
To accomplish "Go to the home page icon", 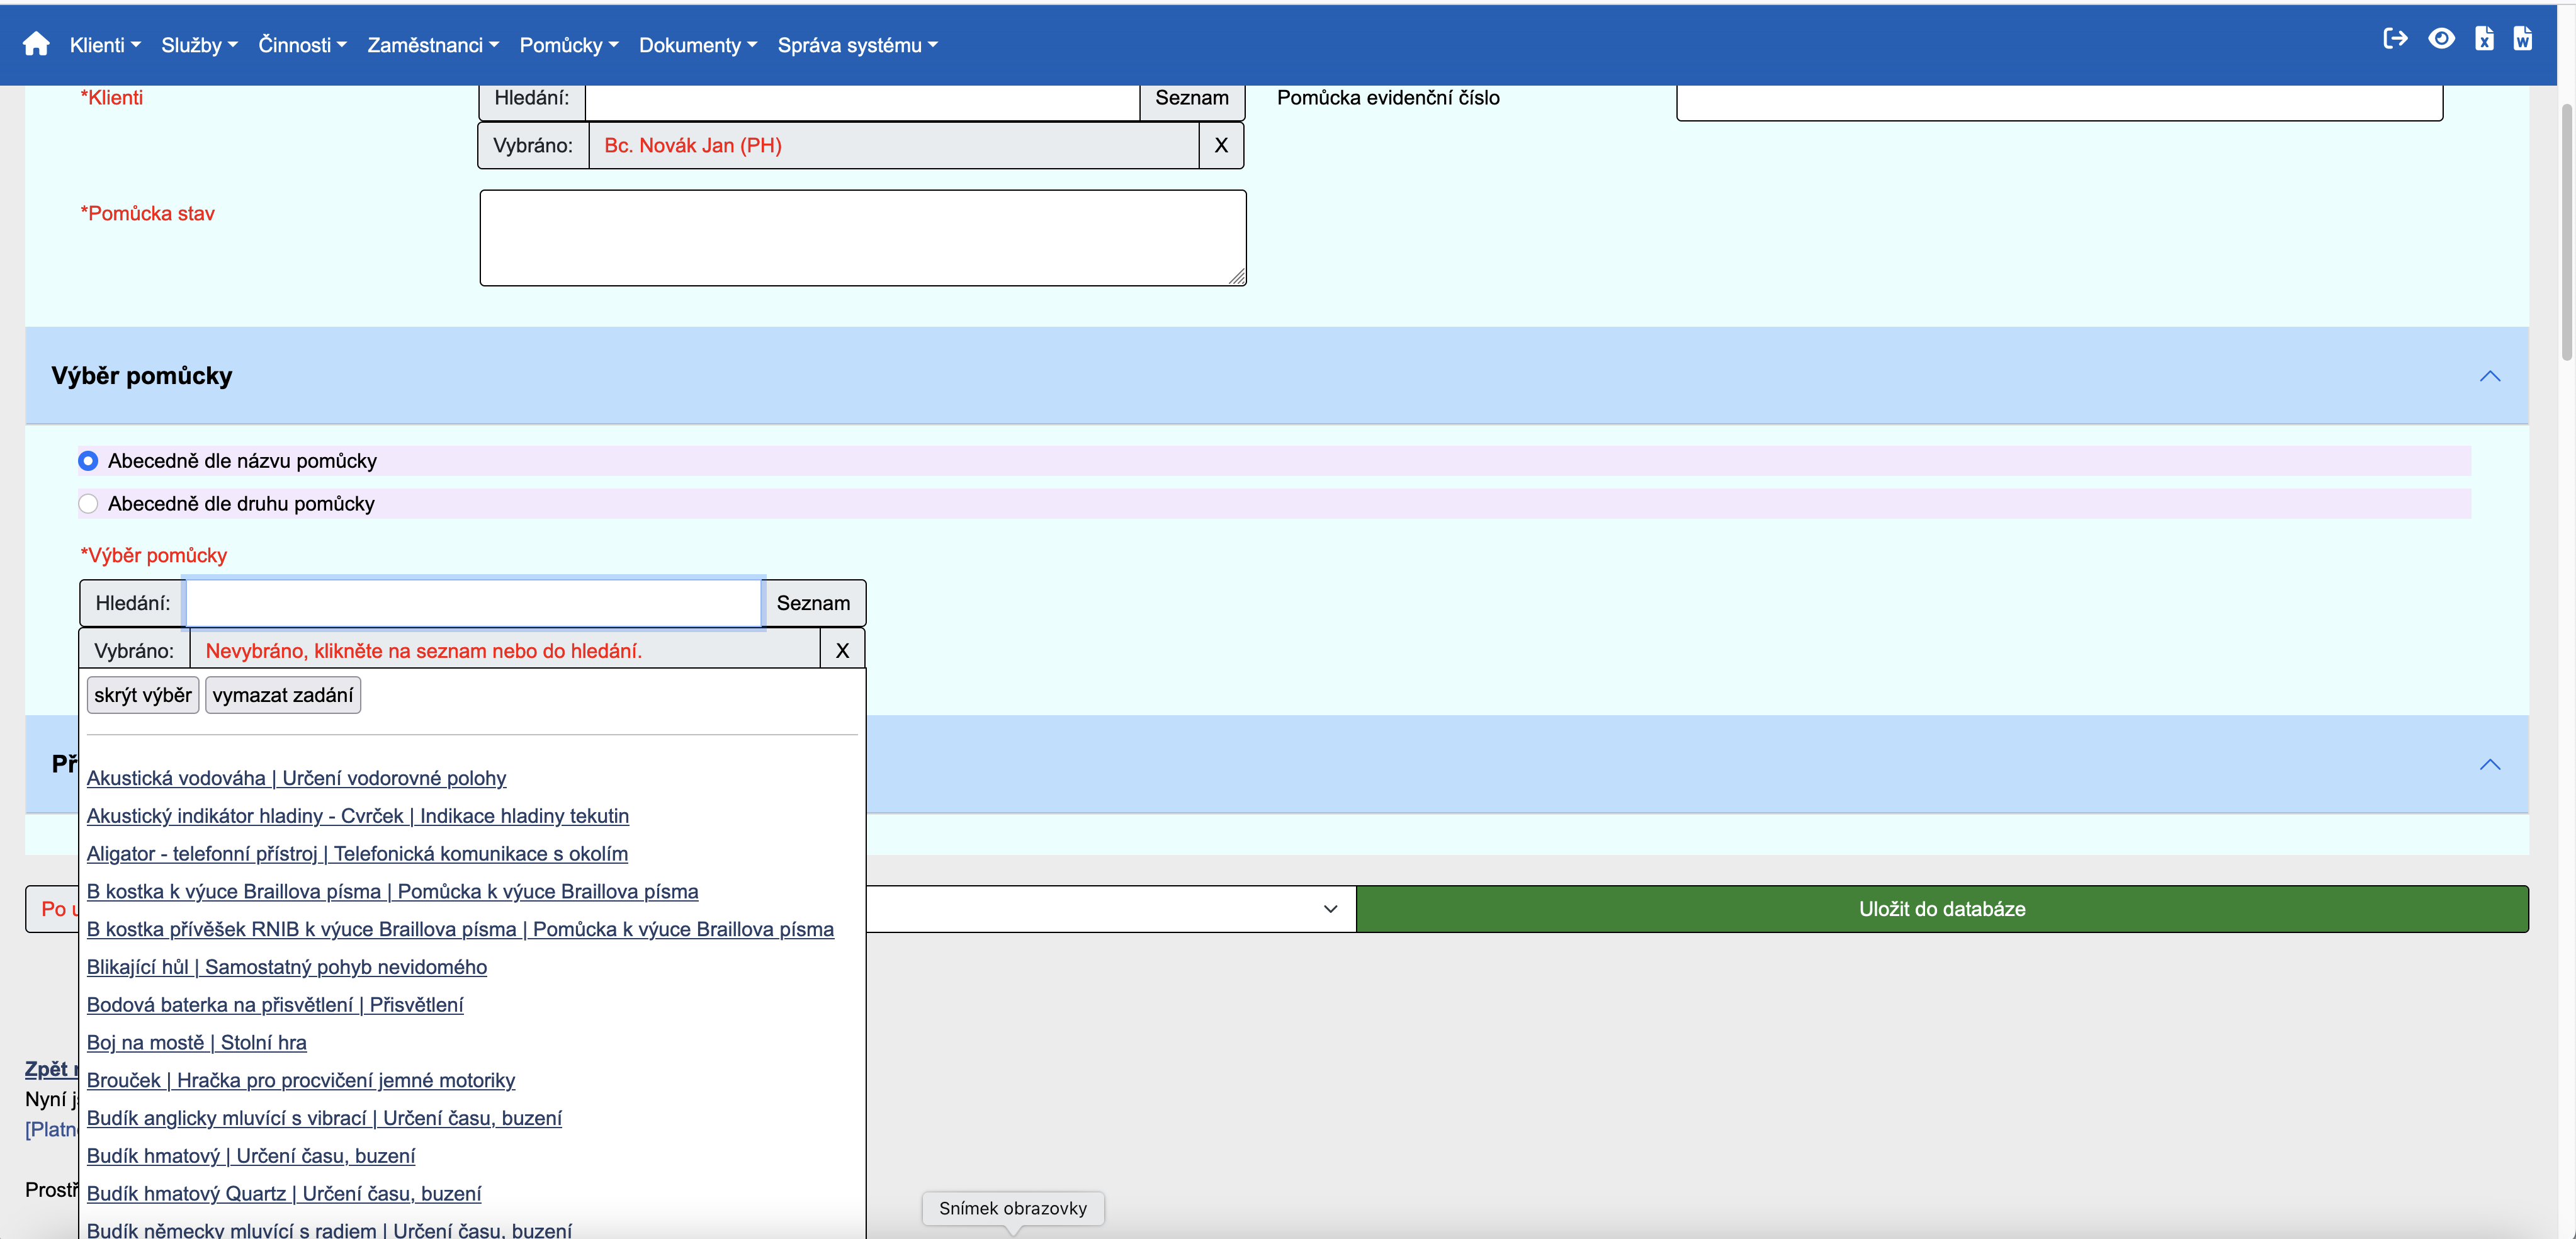I will (36, 44).
